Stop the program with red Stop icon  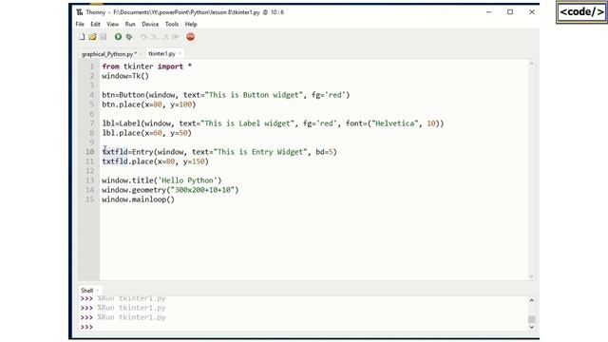click(190, 37)
